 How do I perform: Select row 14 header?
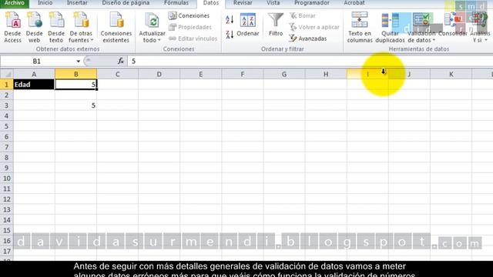point(7,220)
